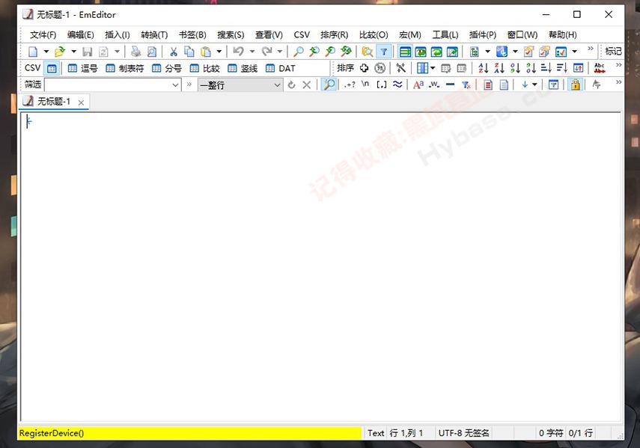
Task: Toggle the filter lock icon
Action: click(576, 85)
